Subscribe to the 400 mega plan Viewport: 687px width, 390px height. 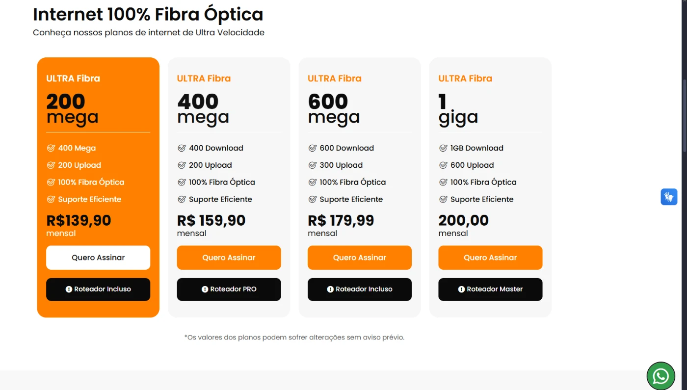(x=229, y=258)
